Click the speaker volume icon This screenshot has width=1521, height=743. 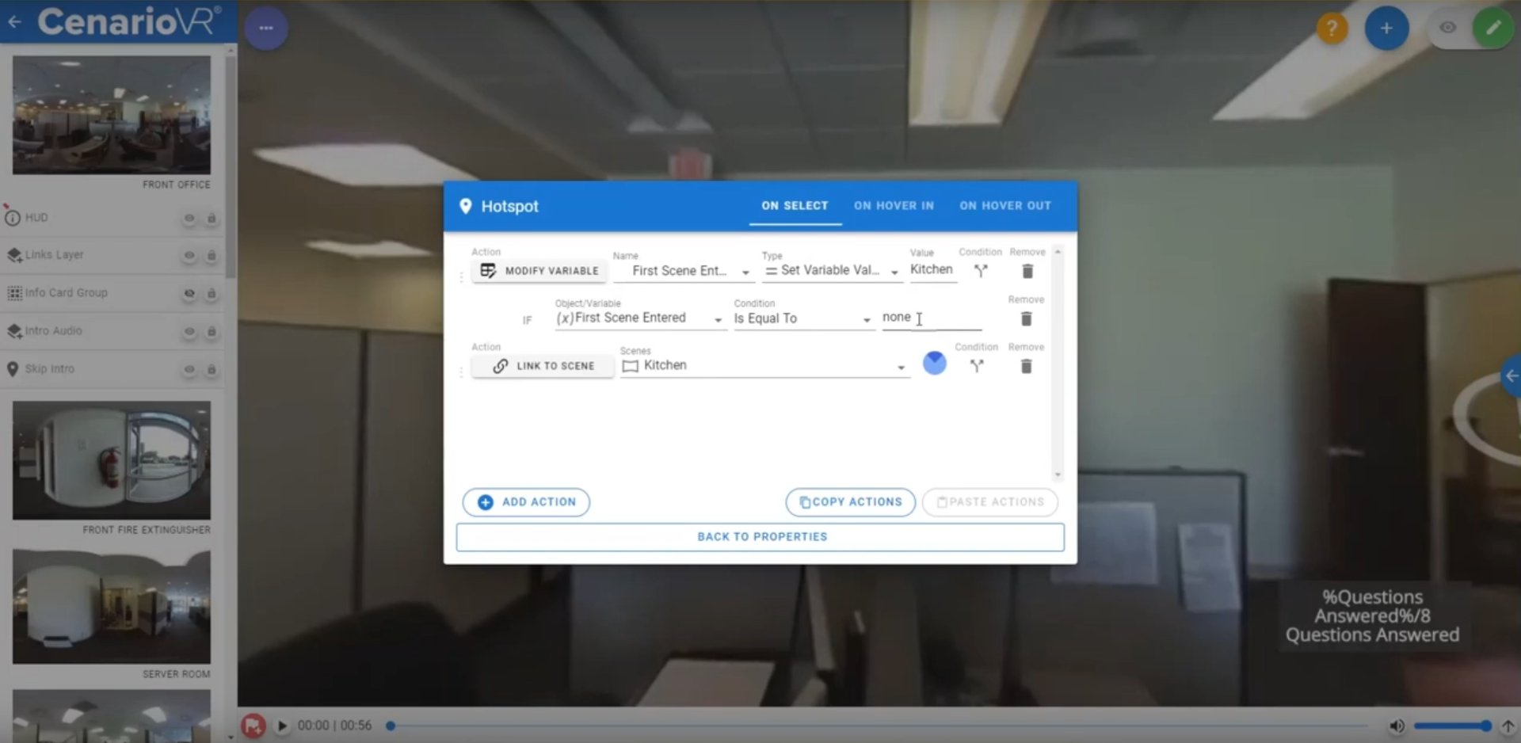click(x=1397, y=726)
